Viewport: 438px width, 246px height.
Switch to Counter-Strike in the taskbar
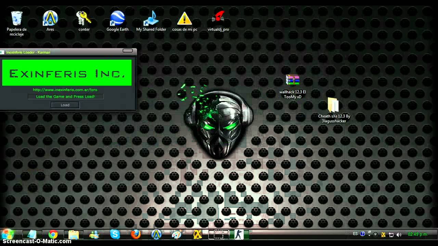(239, 234)
